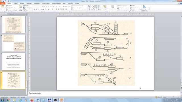Viewport: 182px width, 102px height.
Task: Open Эффекты фигур dropdown
Action: 122,10
